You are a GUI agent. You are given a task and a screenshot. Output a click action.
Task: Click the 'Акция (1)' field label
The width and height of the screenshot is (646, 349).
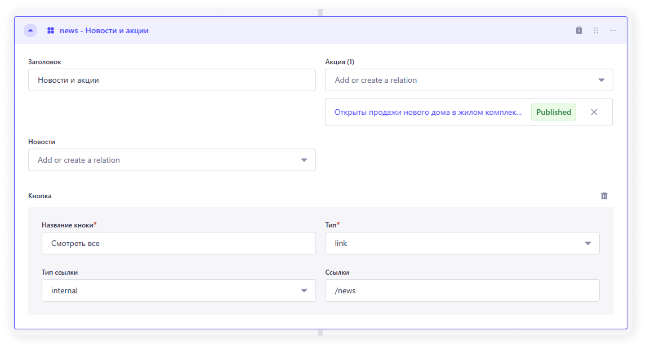(x=340, y=62)
